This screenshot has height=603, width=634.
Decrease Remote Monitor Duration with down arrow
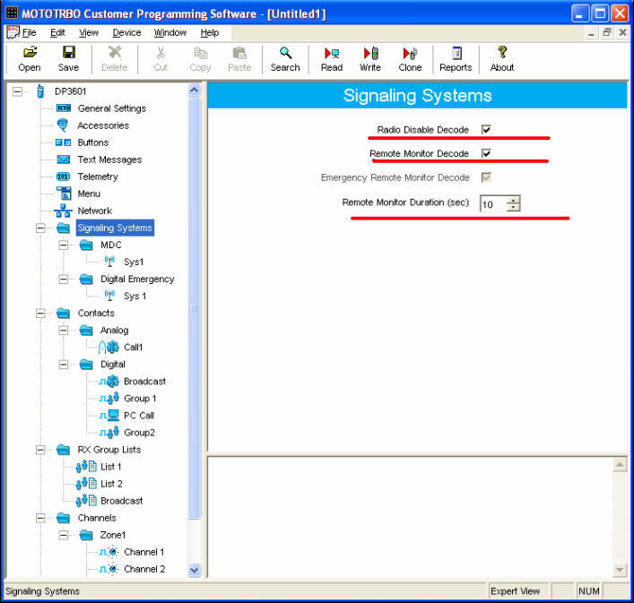coord(514,207)
